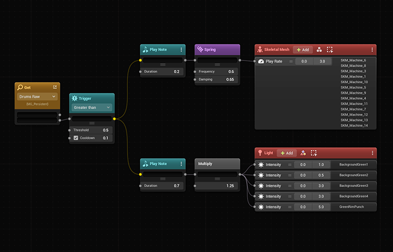Open options menu of upper Play Note node
Screen dimensions: 393x252
click(x=181, y=49)
